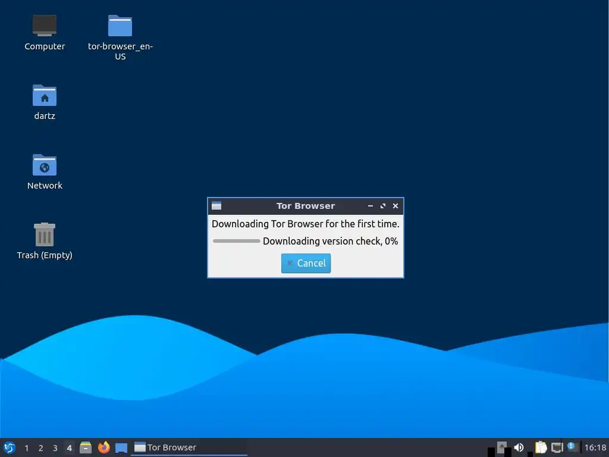Click the 'Downloading version check, 0%' status text
The width and height of the screenshot is (609, 457).
point(330,241)
